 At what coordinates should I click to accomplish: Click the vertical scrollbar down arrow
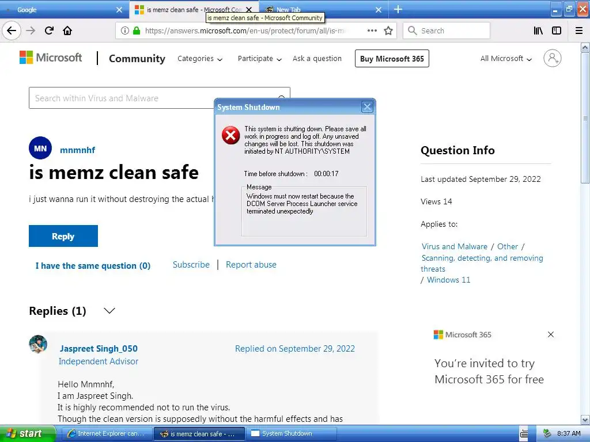coord(585,420)
